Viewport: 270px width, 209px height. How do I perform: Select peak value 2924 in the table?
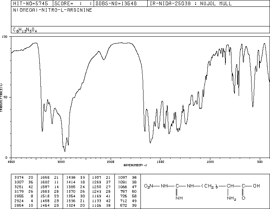tap(19, 201)
